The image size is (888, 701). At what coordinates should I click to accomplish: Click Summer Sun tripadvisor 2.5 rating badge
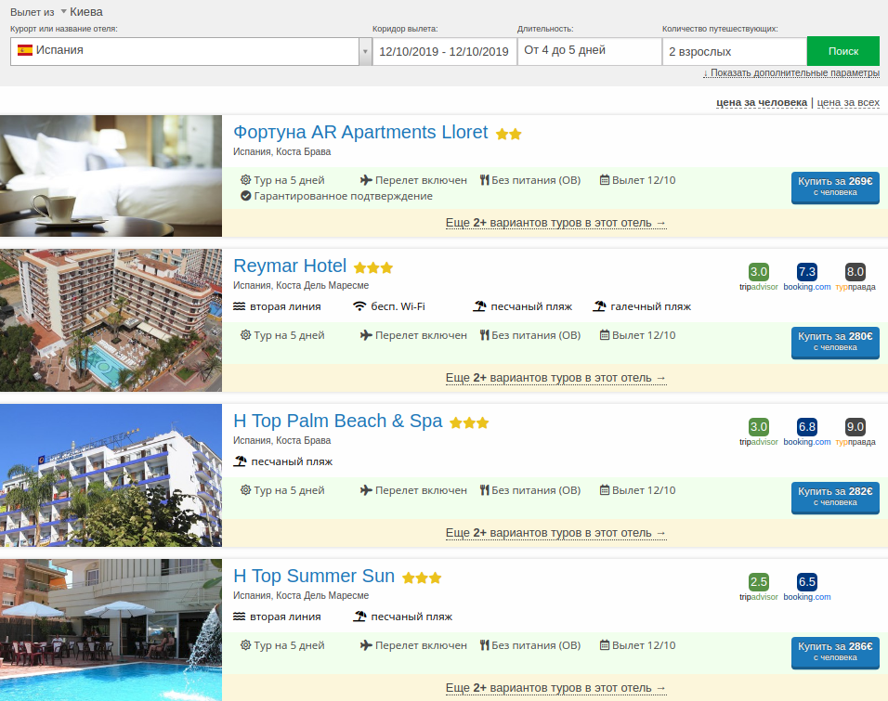[759, 582]
